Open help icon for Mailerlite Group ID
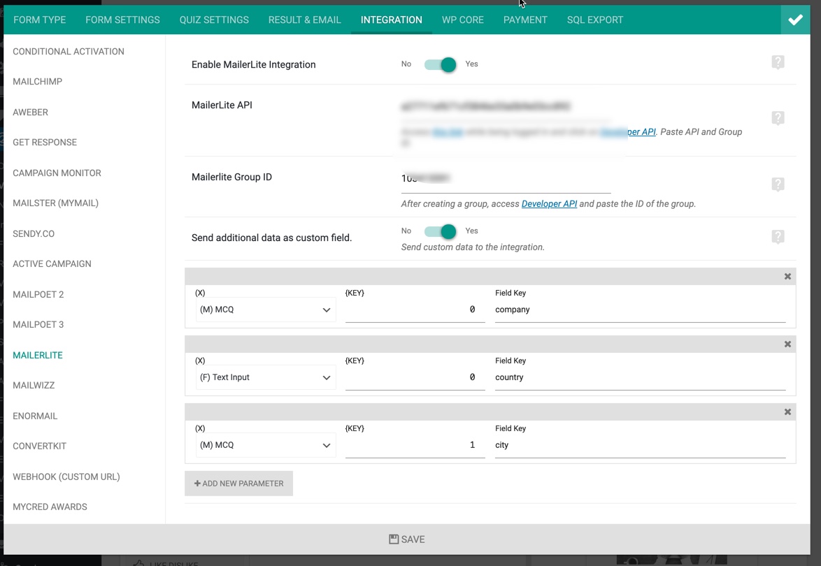821x566 pixels. pyautogui.click(x=778, y=184)
